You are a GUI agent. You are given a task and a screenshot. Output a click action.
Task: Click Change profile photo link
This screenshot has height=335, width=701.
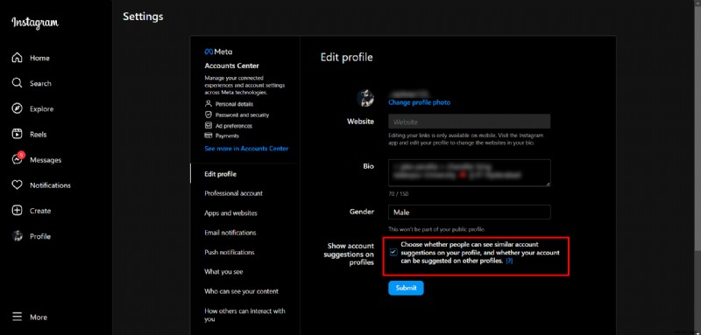coord(419,102)
